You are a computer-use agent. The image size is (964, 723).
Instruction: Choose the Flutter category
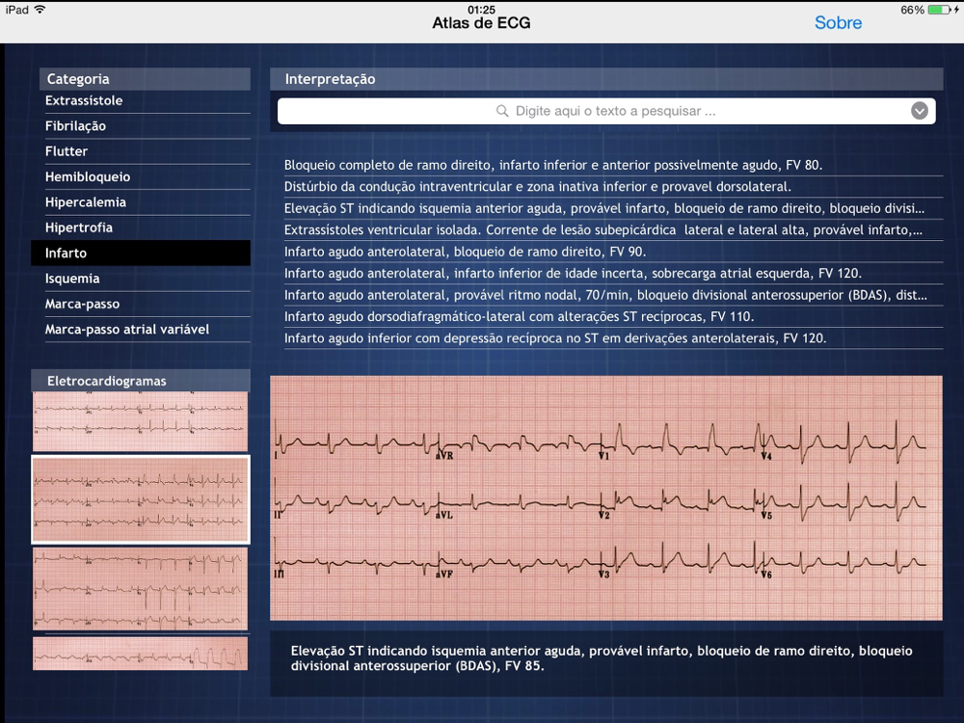[145, 151]
